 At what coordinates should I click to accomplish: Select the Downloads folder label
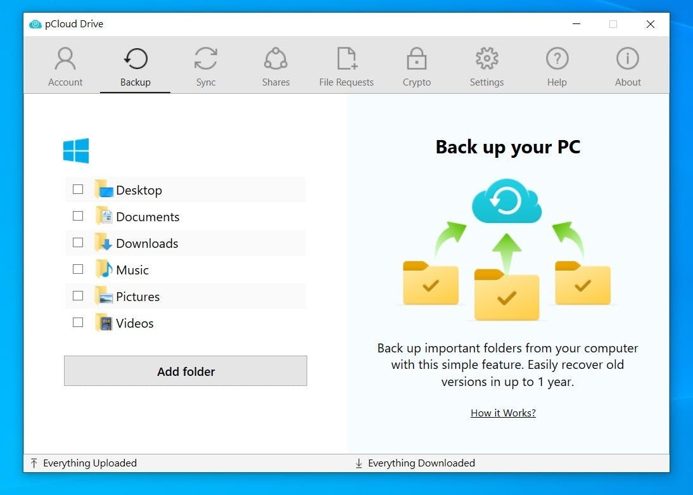click(147, 243)
